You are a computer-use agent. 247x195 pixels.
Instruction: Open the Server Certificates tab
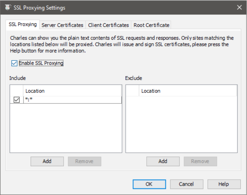click(x=62, y=25)
